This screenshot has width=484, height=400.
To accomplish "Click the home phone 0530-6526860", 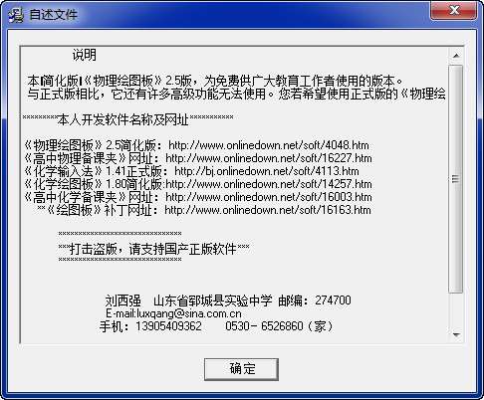I will click(264, 326).
